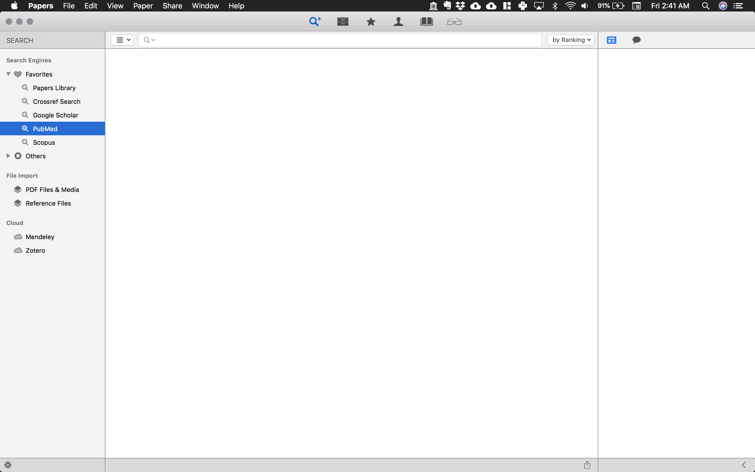This screenshot has width=755, height=472.
Task: Open the Paper menu
Action: (x=143, y=6)
